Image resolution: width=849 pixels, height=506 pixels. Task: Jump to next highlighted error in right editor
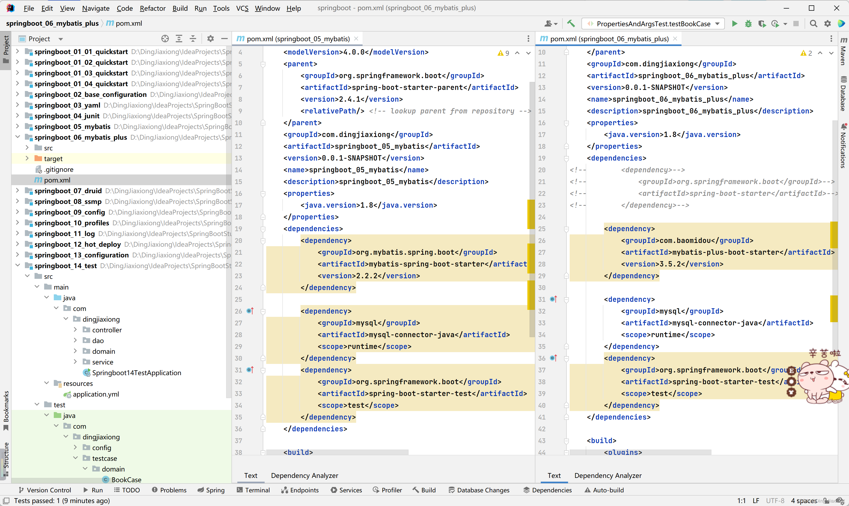(831, 53)
